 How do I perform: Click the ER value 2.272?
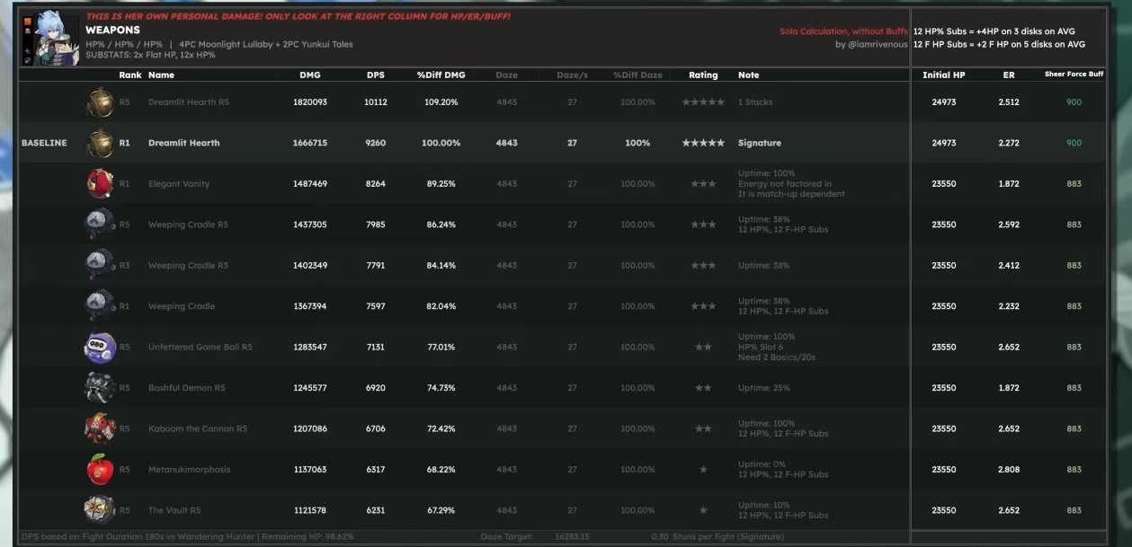(1009, 143)
